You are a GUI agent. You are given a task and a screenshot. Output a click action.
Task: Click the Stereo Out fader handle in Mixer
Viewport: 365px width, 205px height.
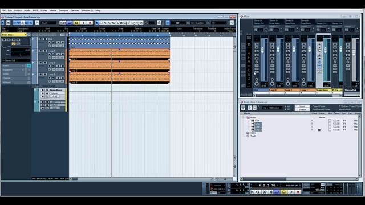(x=354, y=52)
